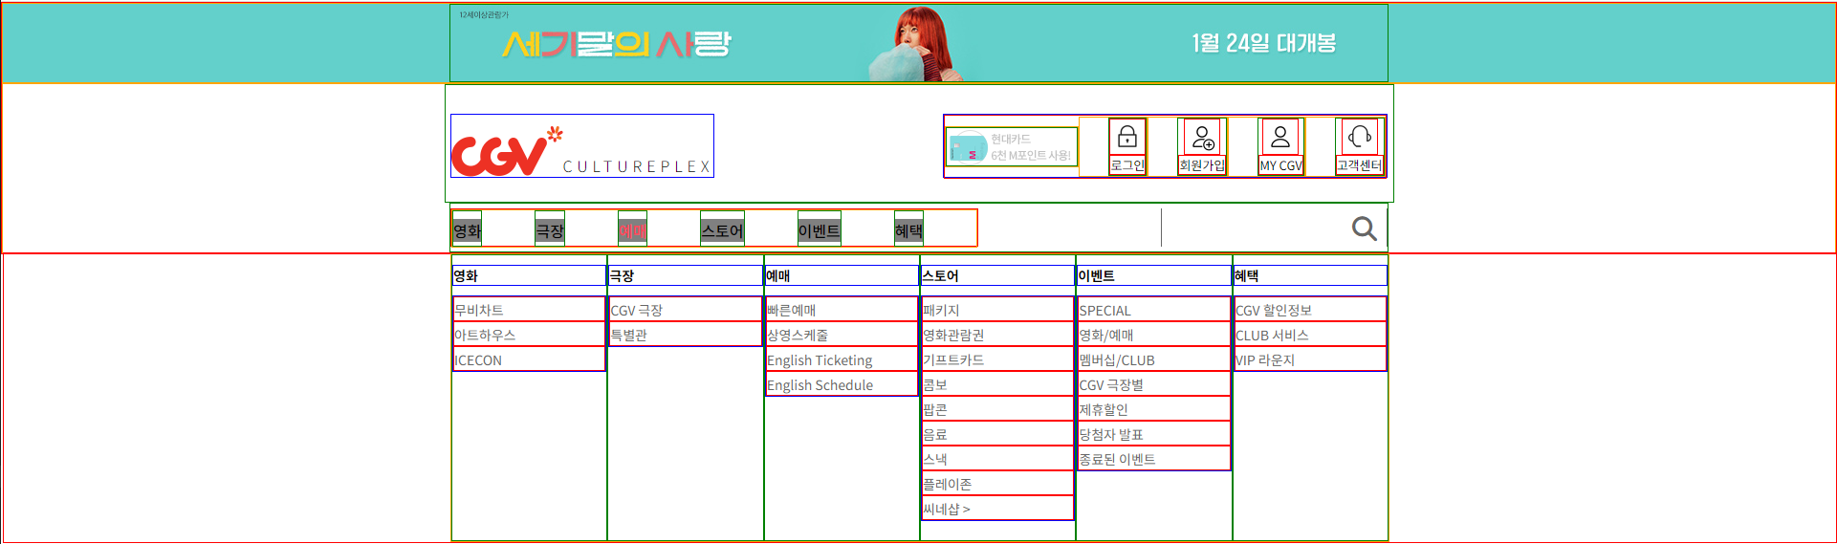Open 플레이존 in the store submenu
This screenshot has height=544, width=1837.
click(997, 484)
